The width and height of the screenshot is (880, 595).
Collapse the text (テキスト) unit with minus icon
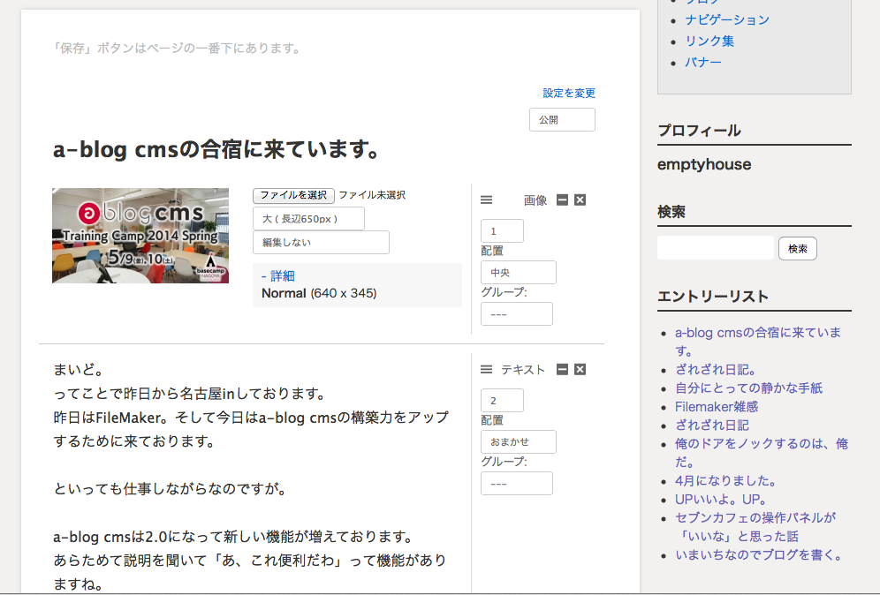(x=562, y=370)
